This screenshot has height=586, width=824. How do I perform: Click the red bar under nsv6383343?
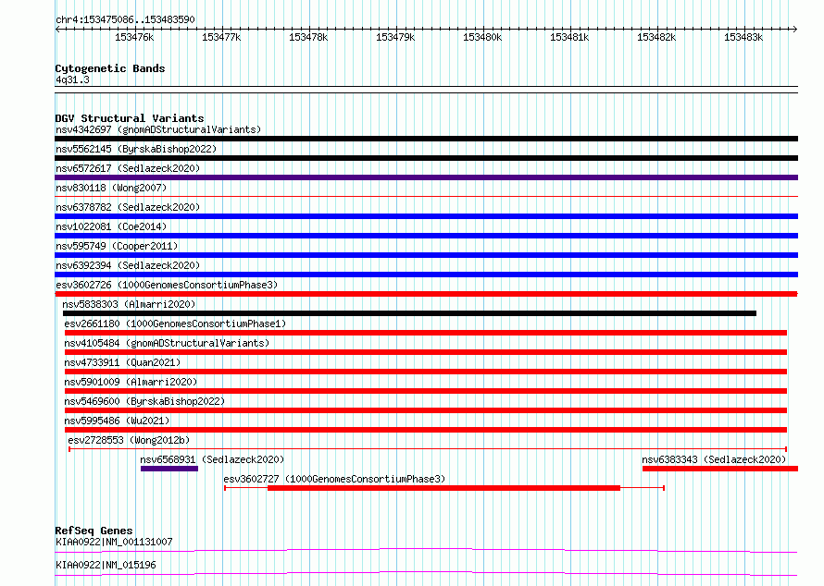tap(720, 469)
